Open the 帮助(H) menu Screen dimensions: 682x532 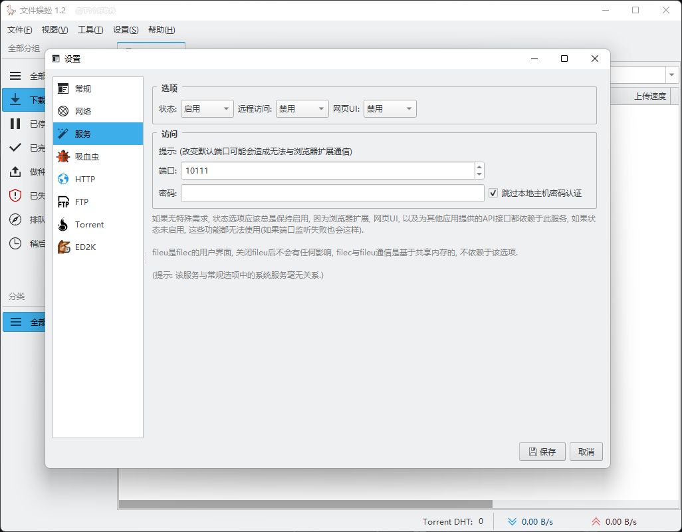[162, 29]
